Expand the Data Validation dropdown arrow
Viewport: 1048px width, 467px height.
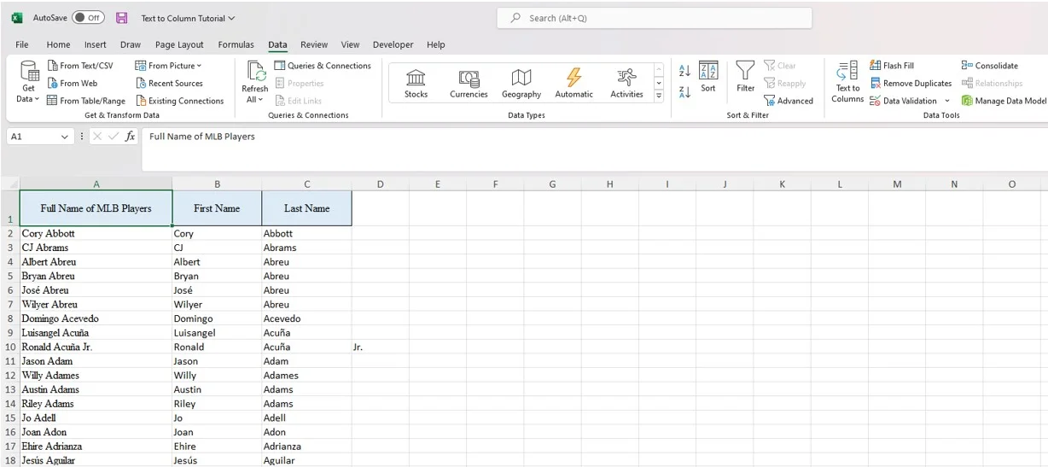coord(946,101)
